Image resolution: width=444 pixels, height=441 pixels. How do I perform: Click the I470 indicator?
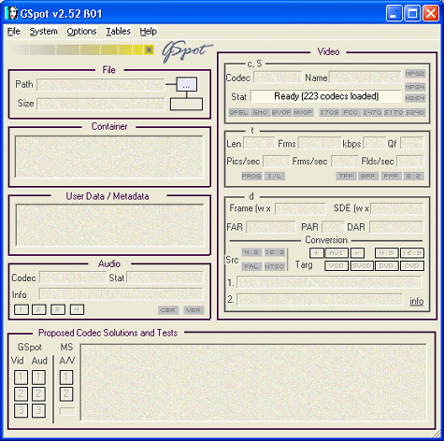click(x=372, y=112)
